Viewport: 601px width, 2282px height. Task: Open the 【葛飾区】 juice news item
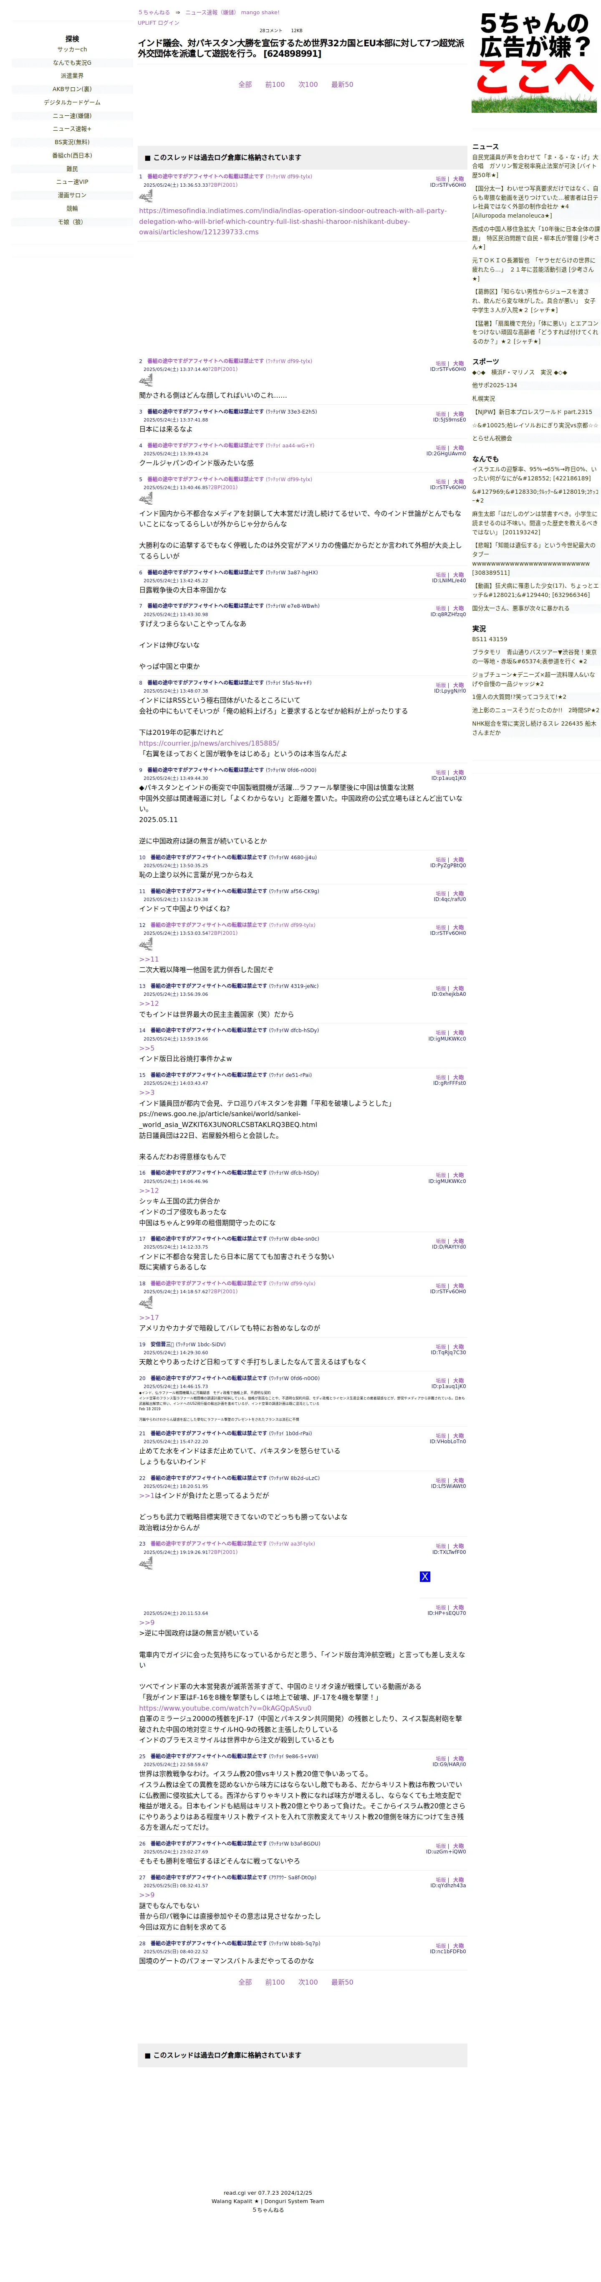[535, 301]
